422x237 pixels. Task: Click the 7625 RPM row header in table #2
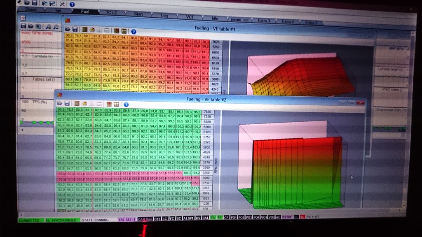point(207,112)
